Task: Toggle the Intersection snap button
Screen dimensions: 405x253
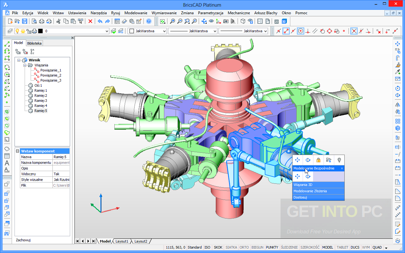Action: (354, 31)
